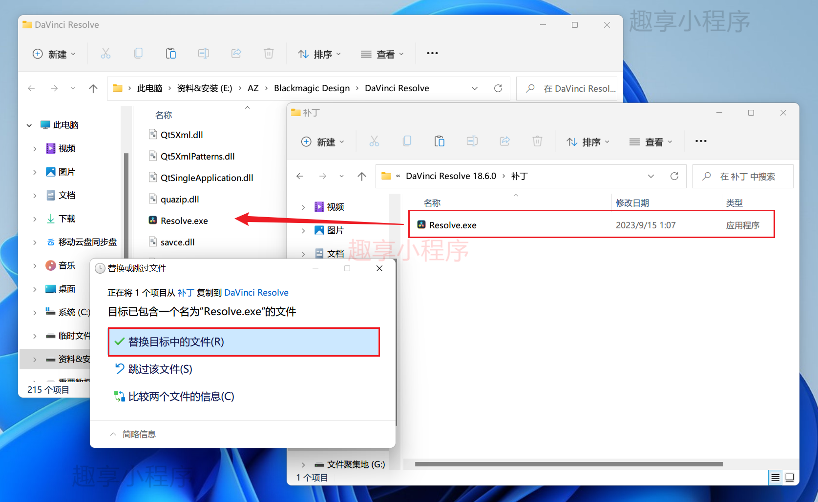Sort by 修改日期 column header

tap(632, 203)
